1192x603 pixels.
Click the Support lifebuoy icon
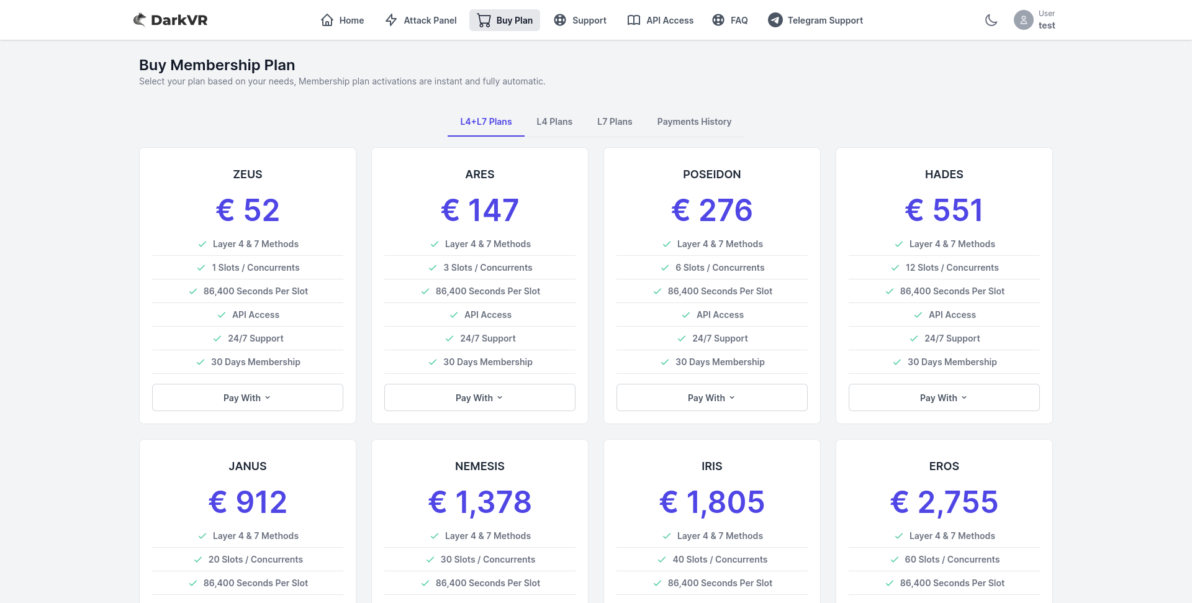(560, 20)
